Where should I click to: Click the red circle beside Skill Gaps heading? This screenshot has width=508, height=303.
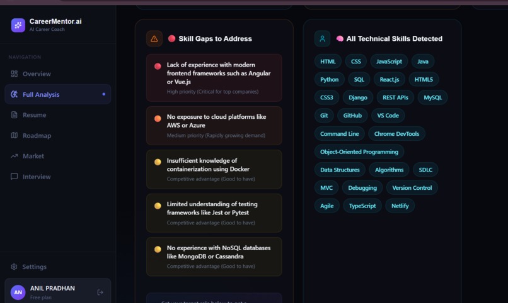171,38
